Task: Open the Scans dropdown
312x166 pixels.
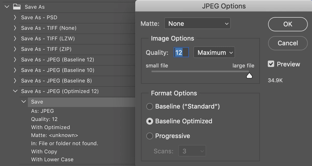Action: click(192, 151)
